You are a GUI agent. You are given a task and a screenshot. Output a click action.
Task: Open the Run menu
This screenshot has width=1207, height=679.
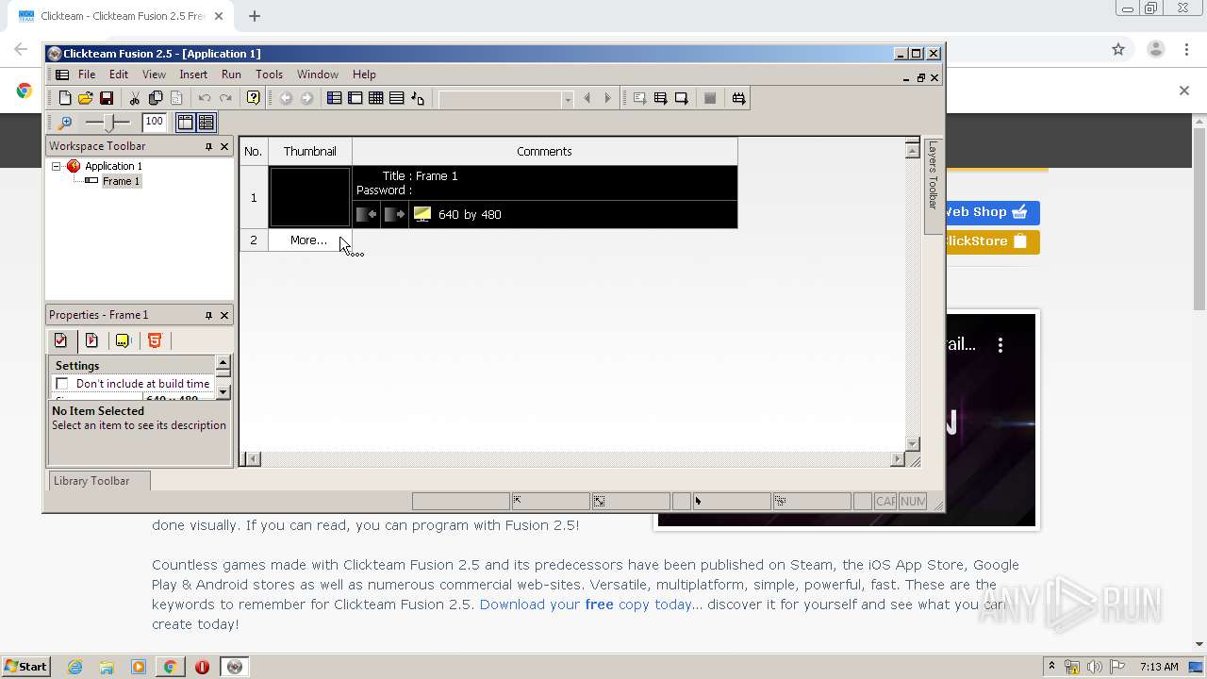click(x=231, y=75)
